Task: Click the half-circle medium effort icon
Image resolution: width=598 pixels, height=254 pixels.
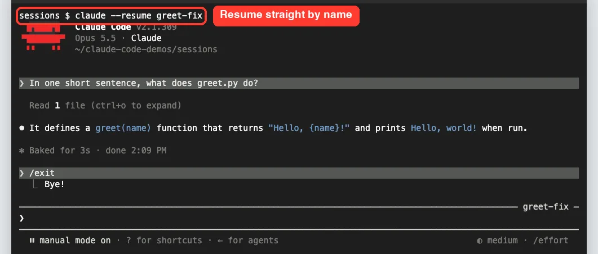Action: 480,241
